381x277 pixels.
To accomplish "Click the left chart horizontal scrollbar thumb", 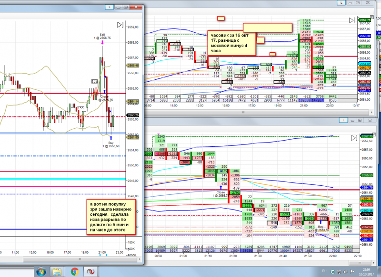I will coord(80,259).
